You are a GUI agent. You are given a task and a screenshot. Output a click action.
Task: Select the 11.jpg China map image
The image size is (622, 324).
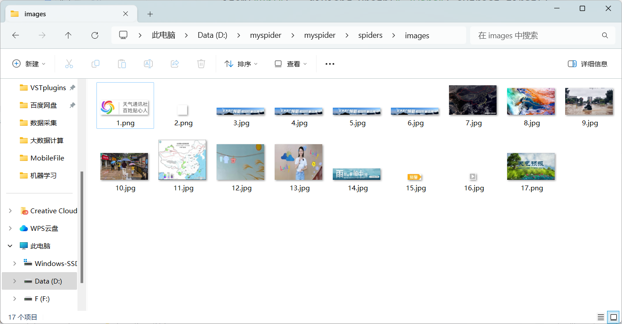coord(182,160)
